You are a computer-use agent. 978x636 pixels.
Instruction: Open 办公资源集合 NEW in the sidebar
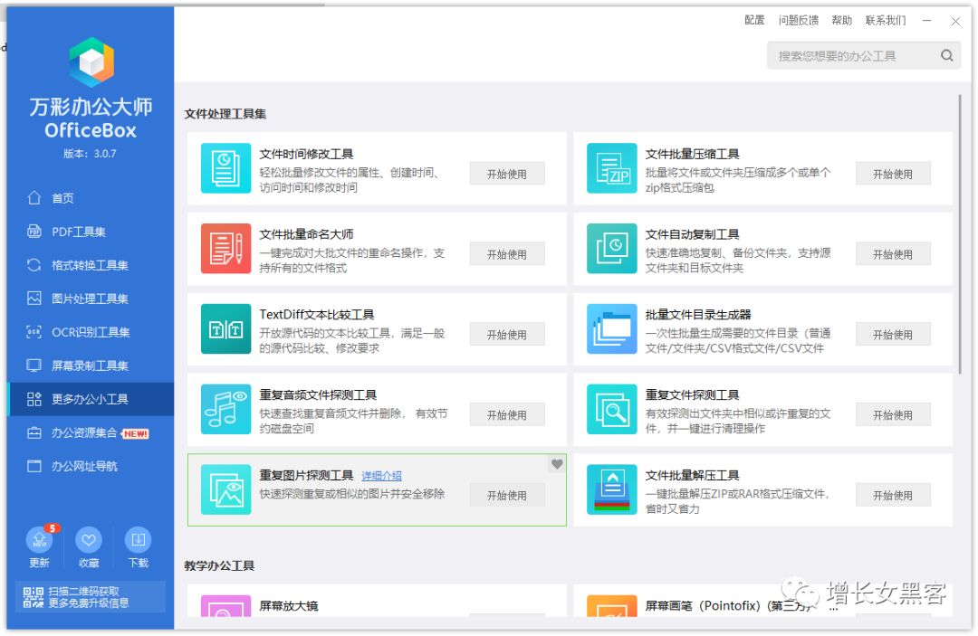coord(91,433)
